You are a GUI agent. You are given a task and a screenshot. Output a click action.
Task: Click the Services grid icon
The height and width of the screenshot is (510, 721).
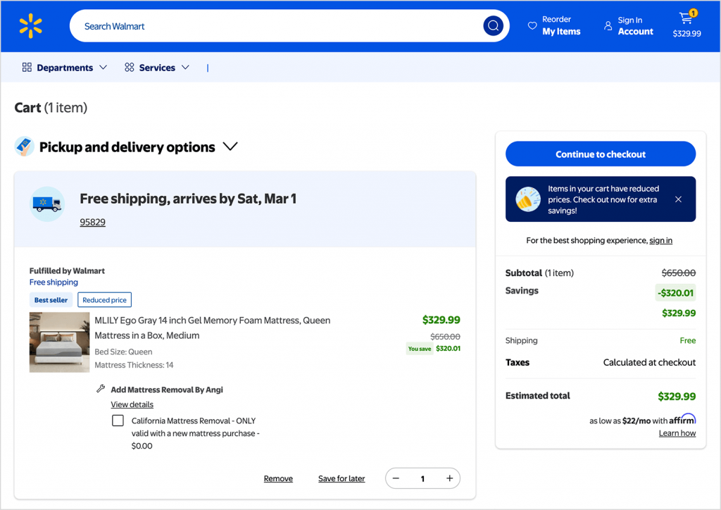pyautogui.click(x=128, y=68)
